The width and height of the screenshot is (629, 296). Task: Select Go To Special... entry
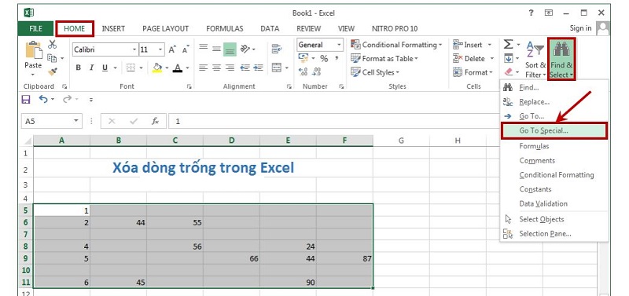tap(554, 130)
